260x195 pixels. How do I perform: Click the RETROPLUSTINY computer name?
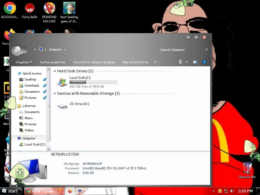point(65,154)
